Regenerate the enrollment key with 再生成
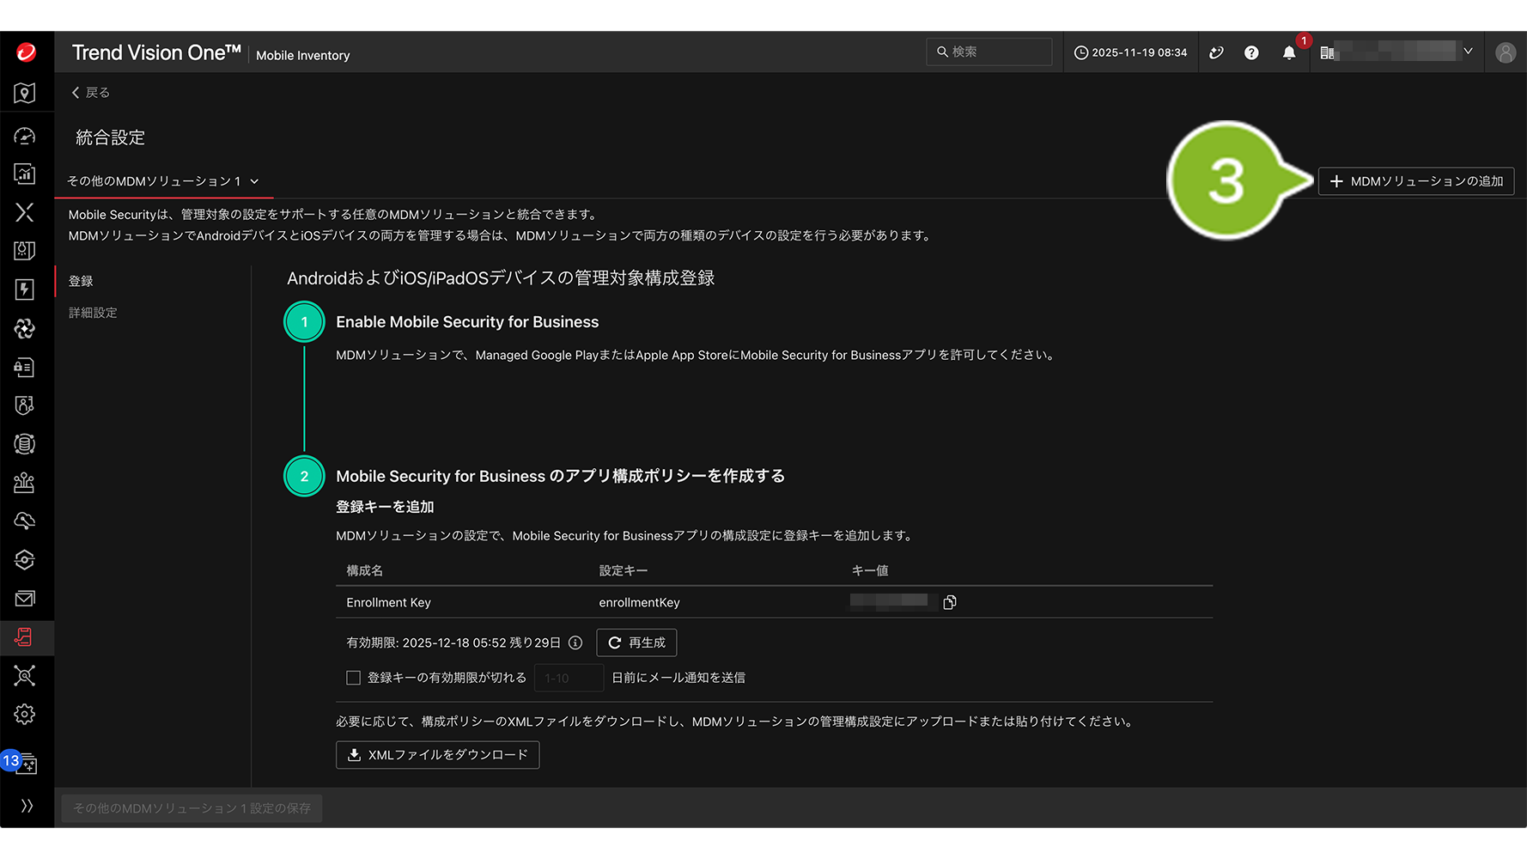The height and width of the screenshot is (859, 1527). click(x=636, y=643)
